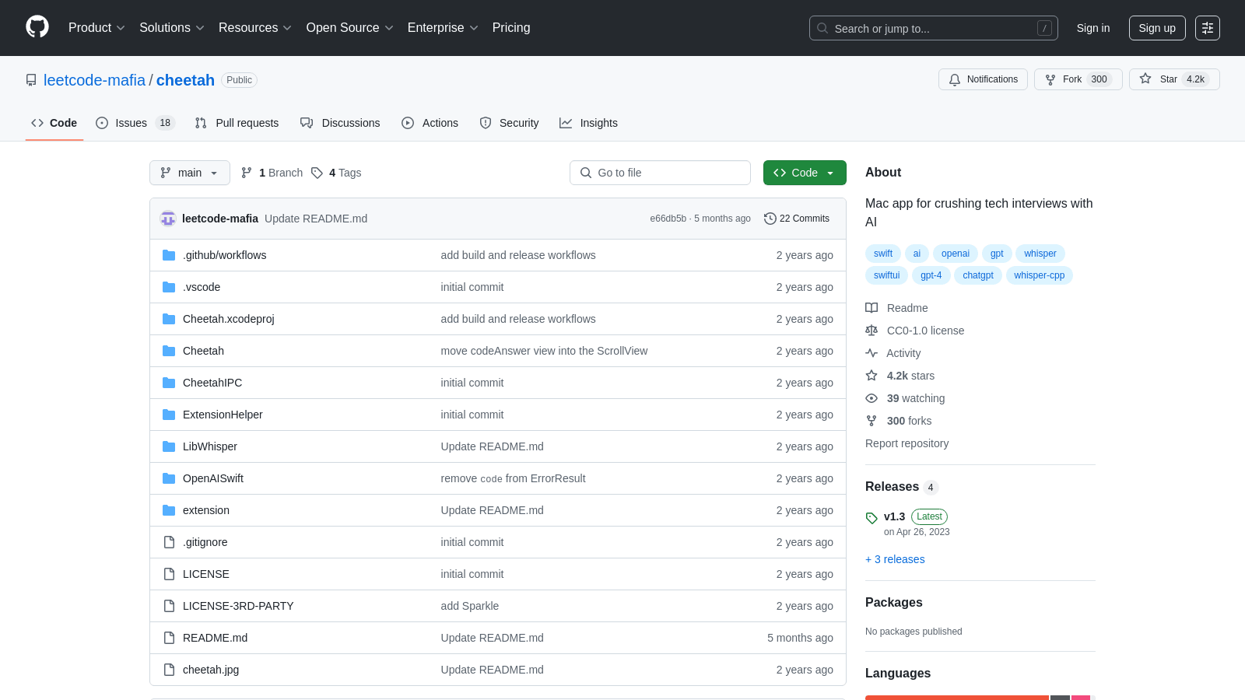Click the tag icon beside release v1.3
The height and width of the screenshot is (700, 1245).
tap(871, 518)
